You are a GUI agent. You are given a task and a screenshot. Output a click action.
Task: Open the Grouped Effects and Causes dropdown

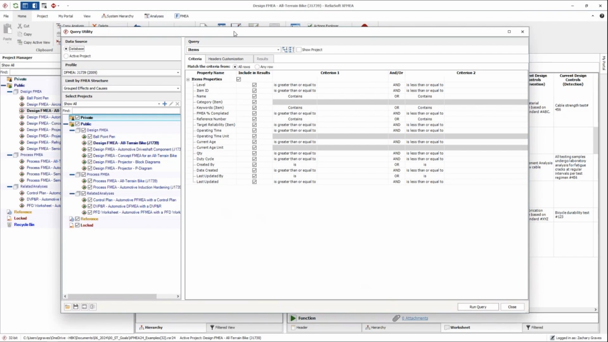(178, 88)
